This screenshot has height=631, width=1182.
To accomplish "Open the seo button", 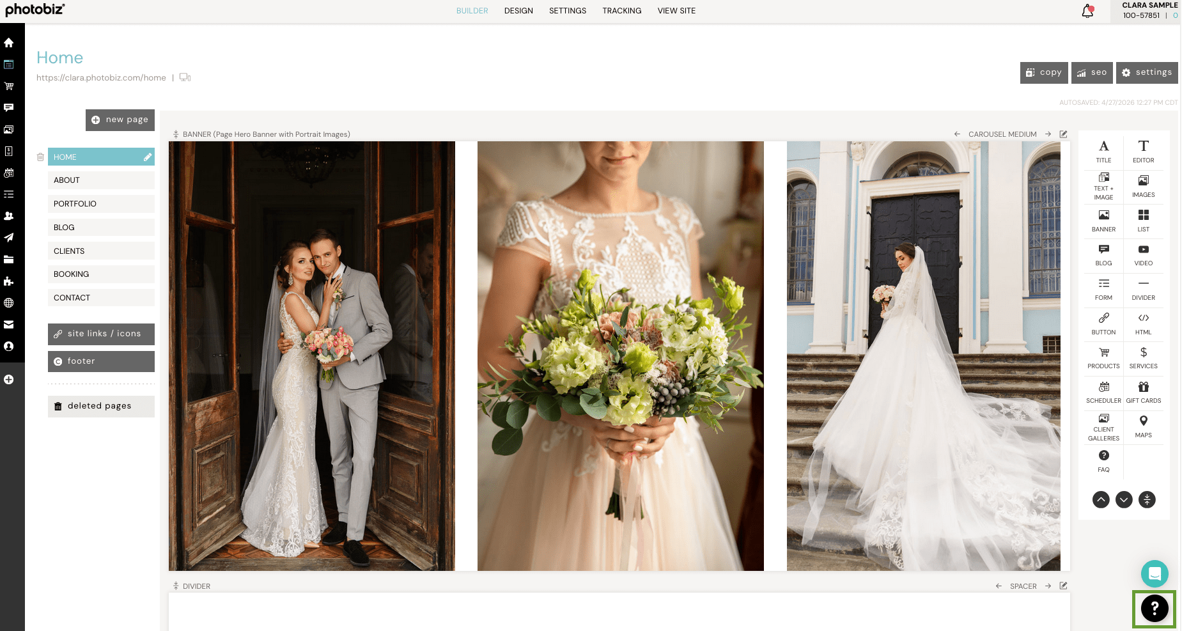I will (1092, 72).
